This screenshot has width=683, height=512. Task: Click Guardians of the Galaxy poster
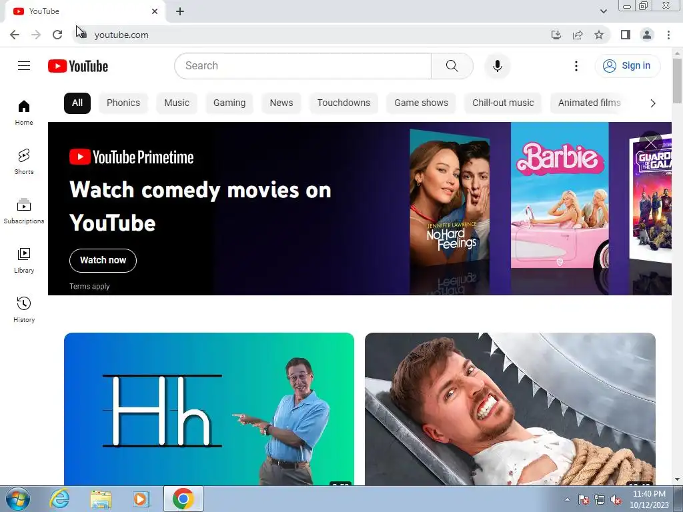pyautogui.click(x=650, y=200)
